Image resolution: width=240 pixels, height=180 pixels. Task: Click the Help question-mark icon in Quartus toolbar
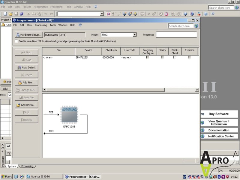pyautogui.click(x=206, y=14)
